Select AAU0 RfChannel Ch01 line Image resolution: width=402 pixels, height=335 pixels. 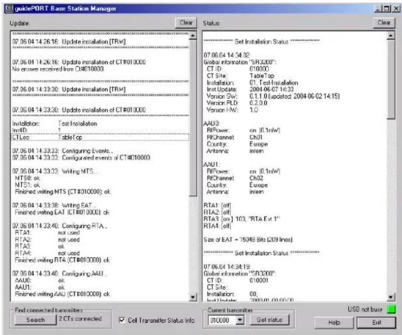[x=235, y=137]
